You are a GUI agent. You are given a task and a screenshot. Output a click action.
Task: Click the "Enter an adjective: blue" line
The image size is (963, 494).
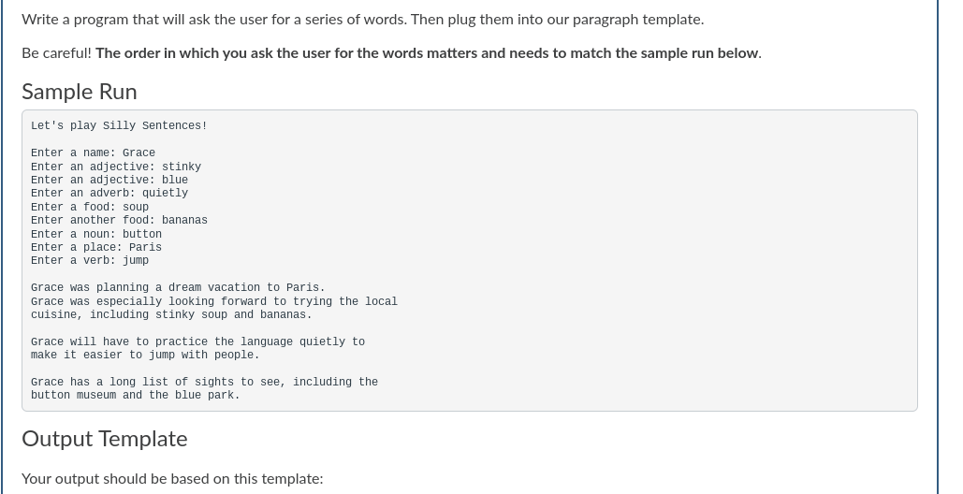coord(109,180)
